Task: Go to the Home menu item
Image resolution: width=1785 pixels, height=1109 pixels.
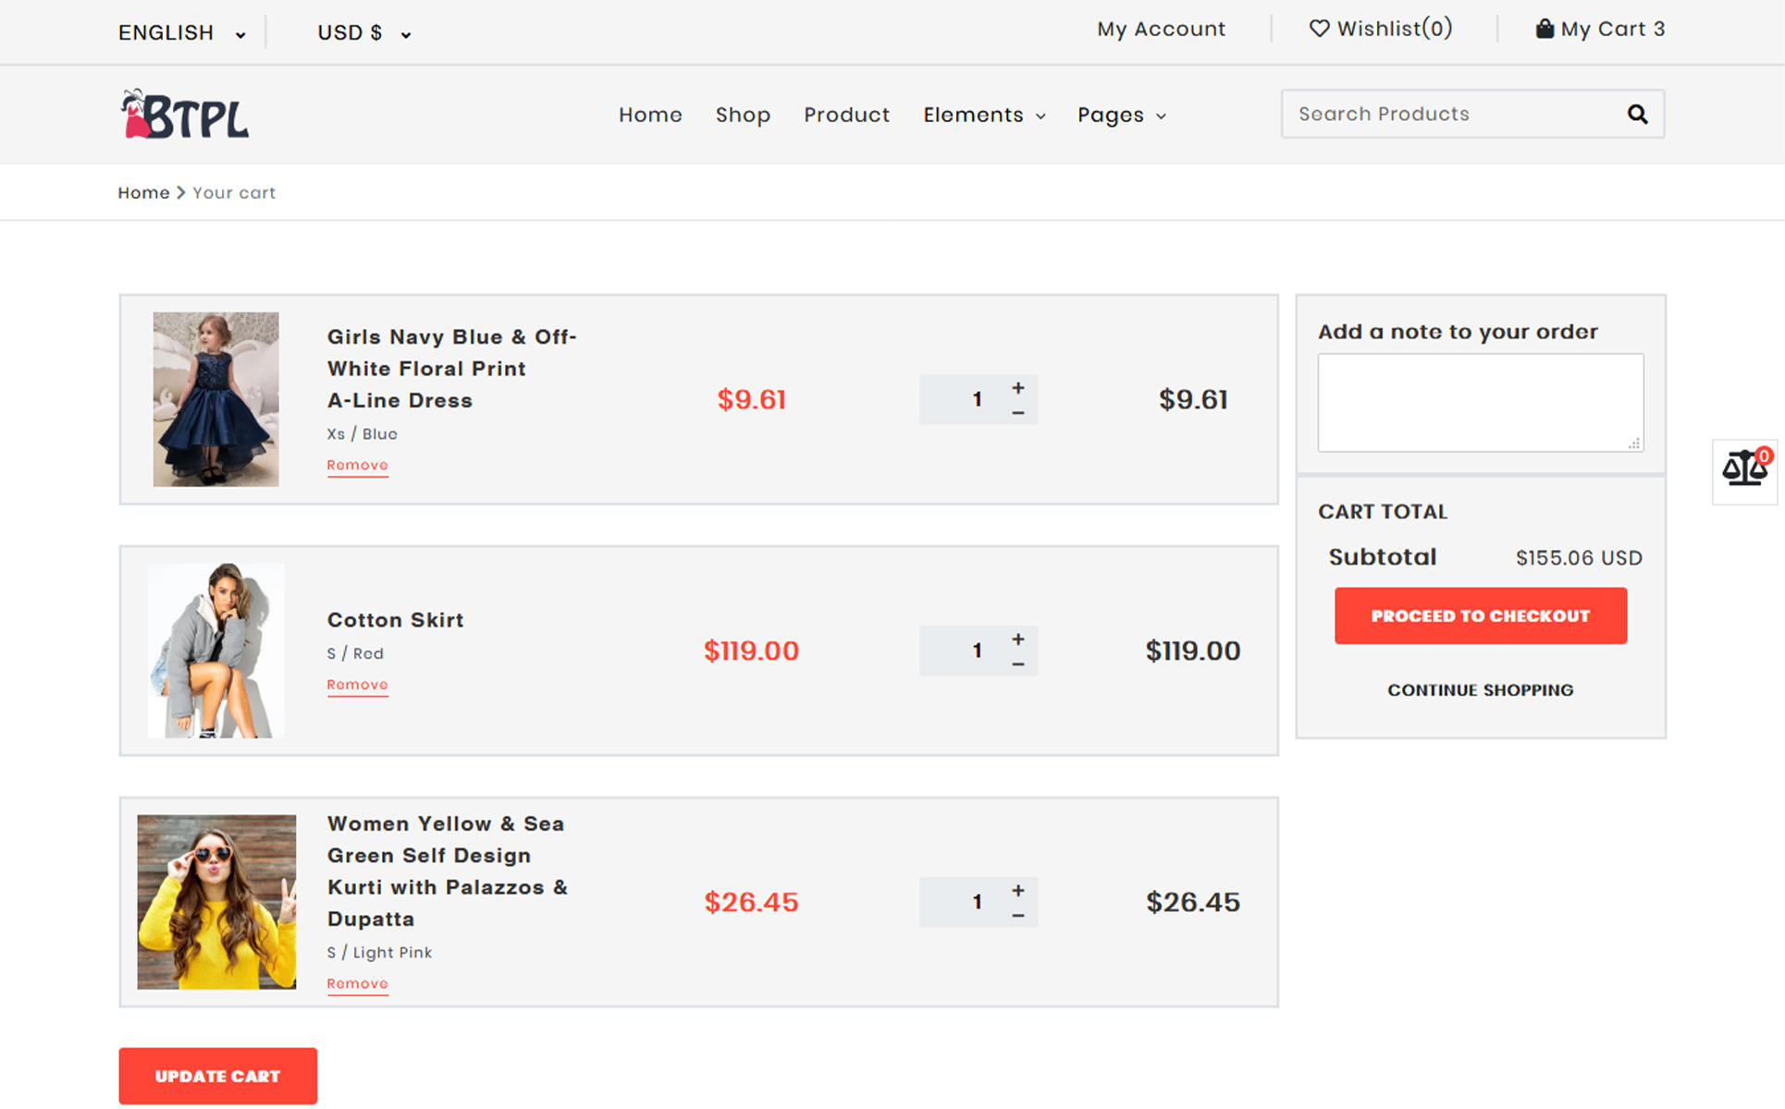Action: (x=650, y=115)
